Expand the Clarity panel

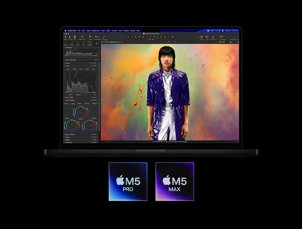point(65,137)
